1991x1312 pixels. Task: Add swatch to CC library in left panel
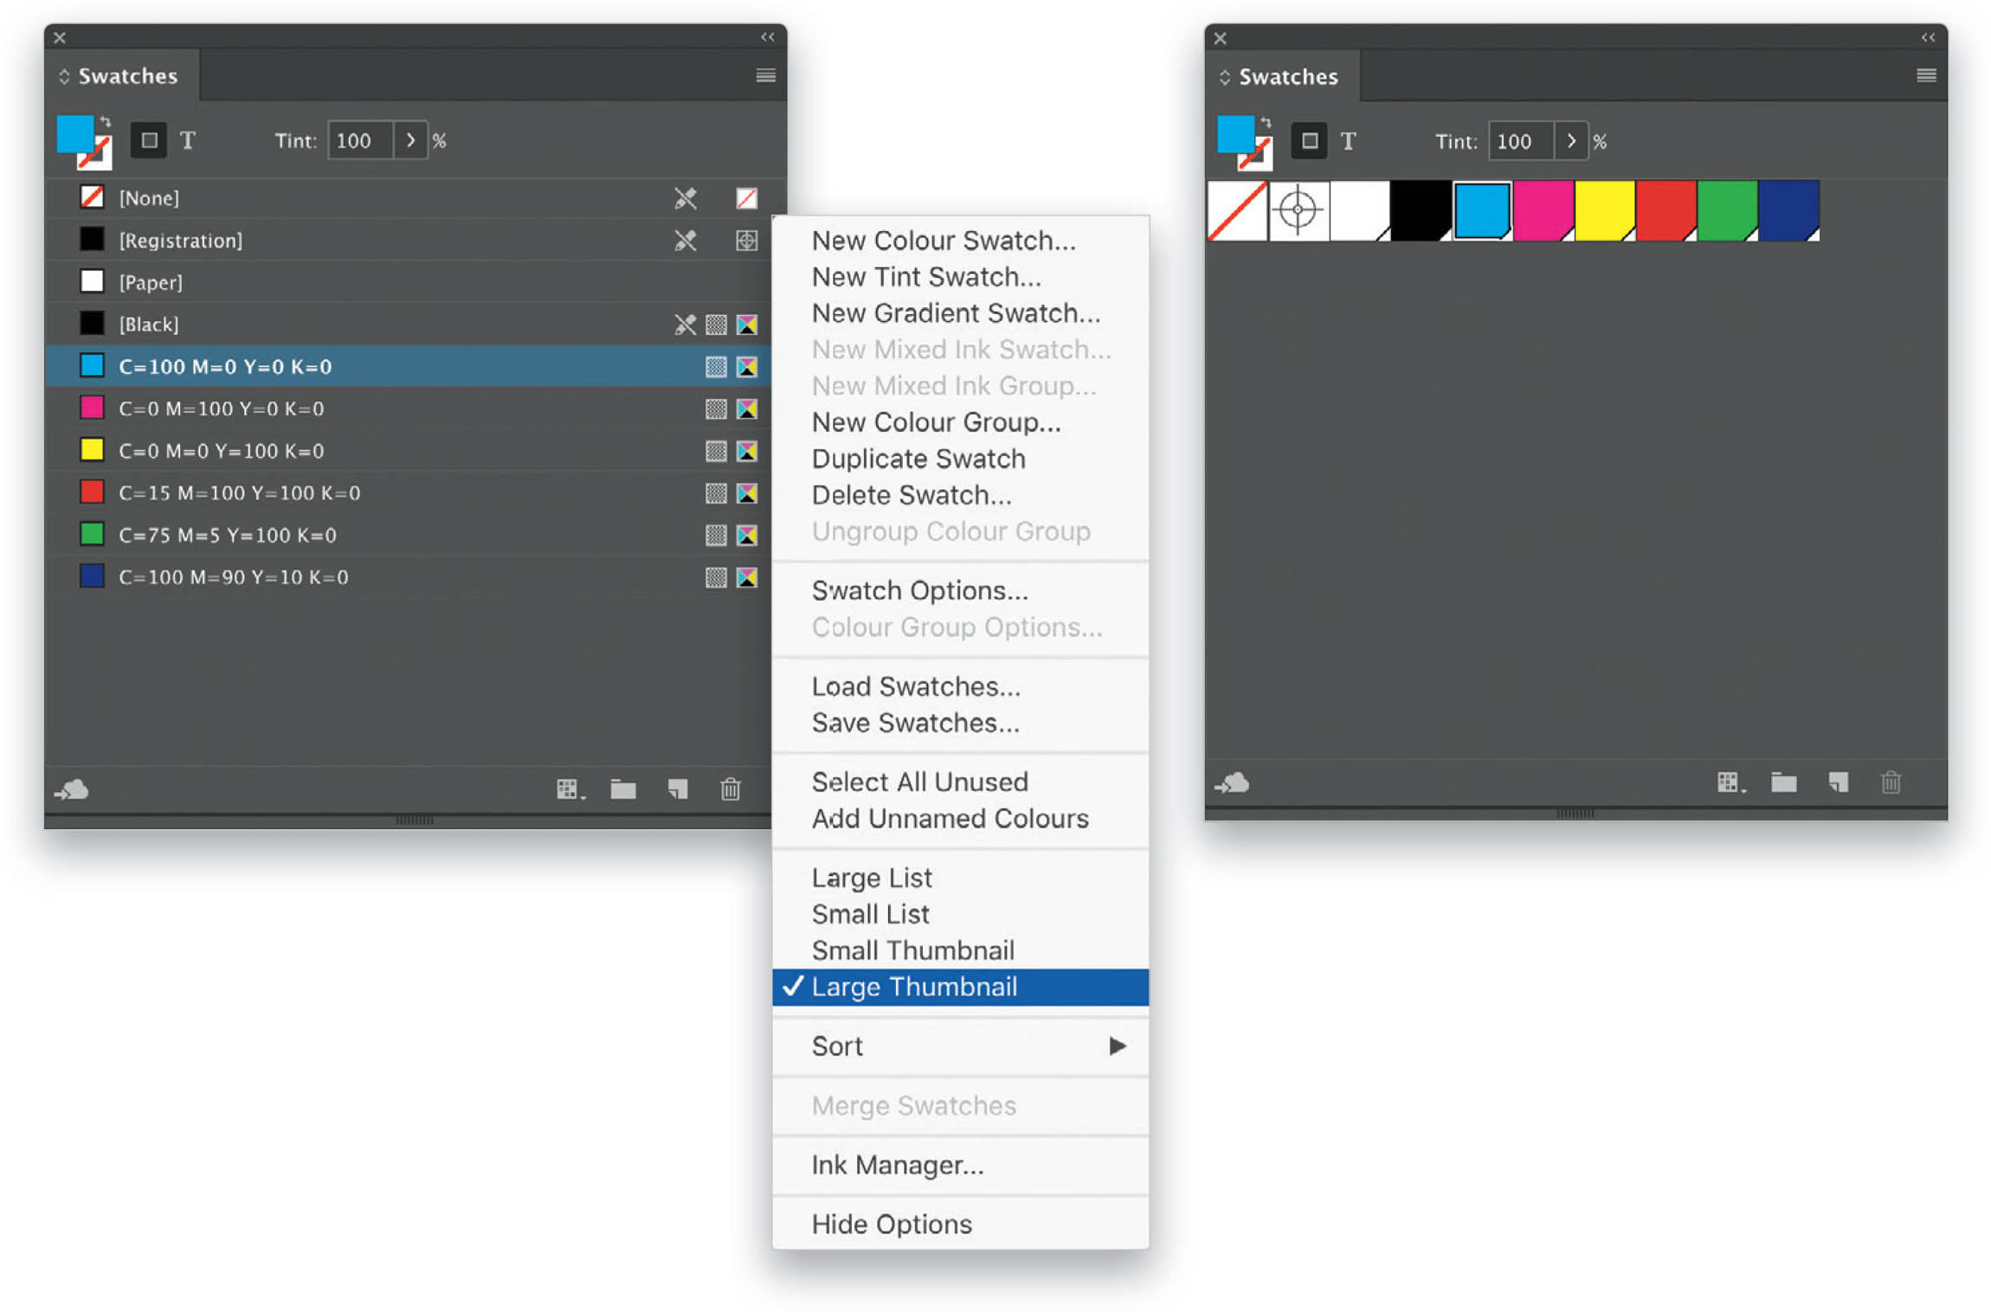(72, 789)
